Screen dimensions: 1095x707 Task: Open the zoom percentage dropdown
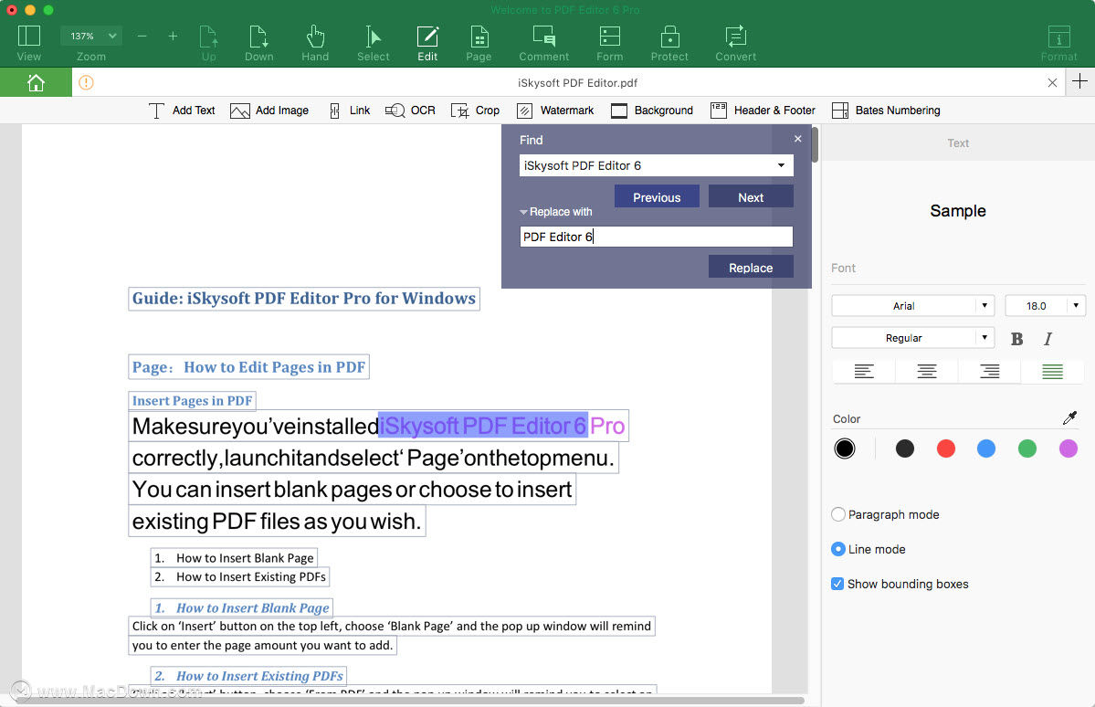[x=91, y=36]
